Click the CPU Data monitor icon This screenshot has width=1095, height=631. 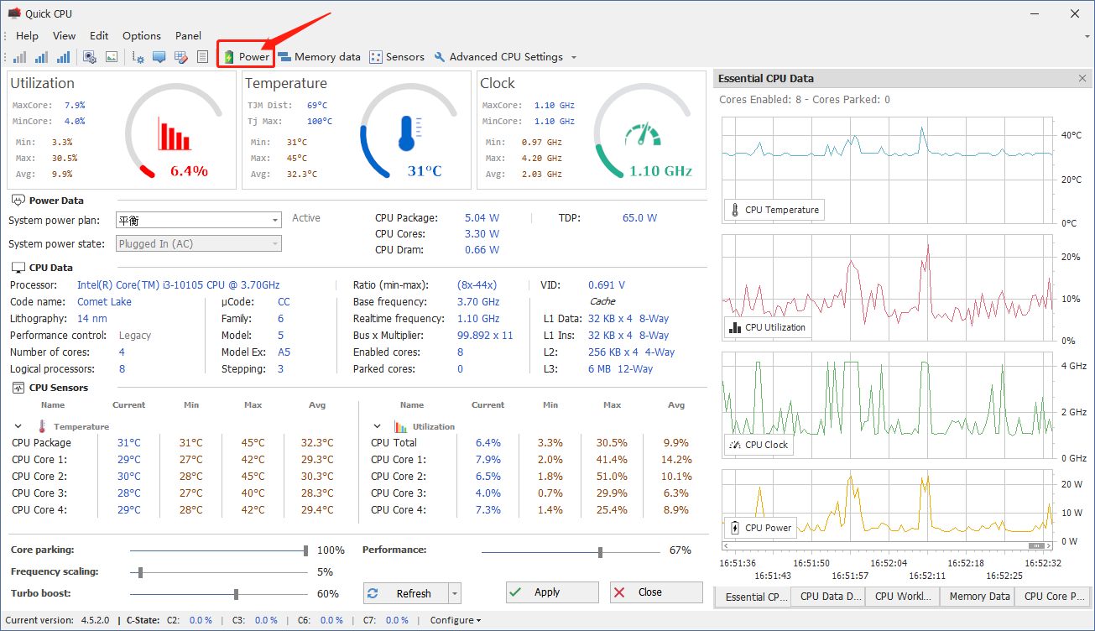pos(18,268)
